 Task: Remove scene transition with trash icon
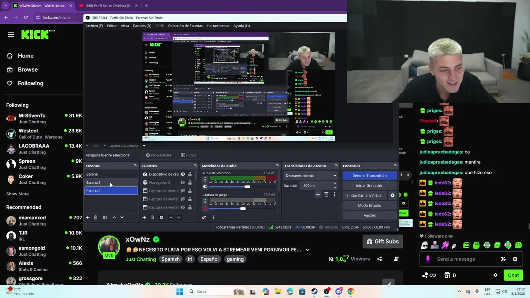[326, 194]
